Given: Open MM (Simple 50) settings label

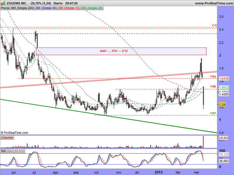Looking at the screenshot, I should tap(46, 8).
